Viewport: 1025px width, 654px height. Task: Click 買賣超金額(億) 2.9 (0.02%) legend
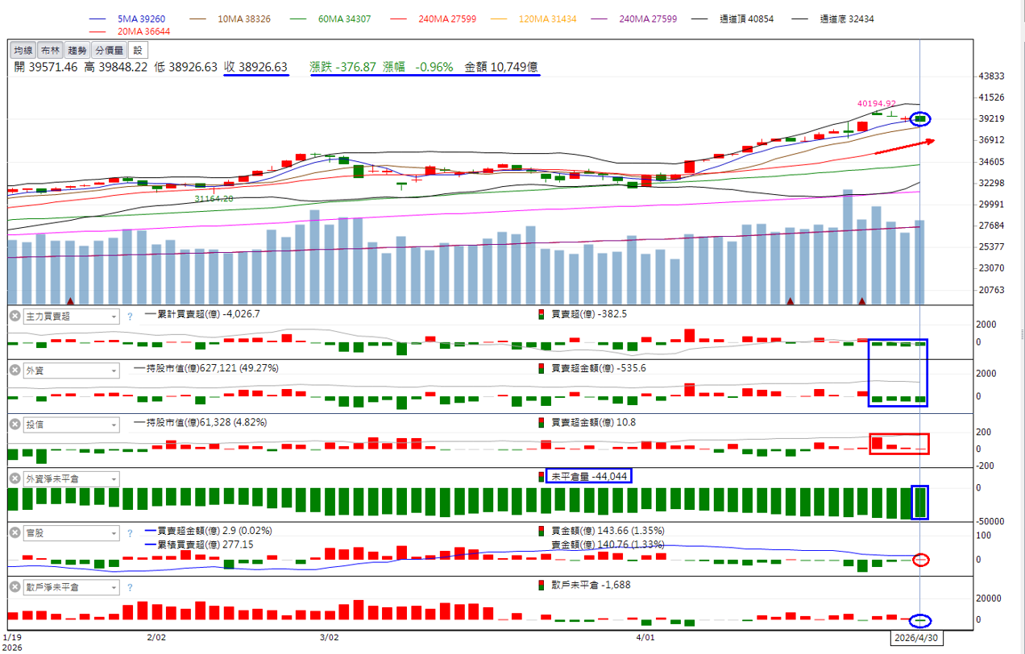[x=209, y=531]
